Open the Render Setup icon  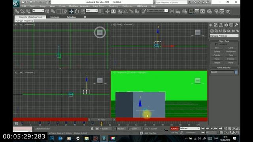click(216, 11)
